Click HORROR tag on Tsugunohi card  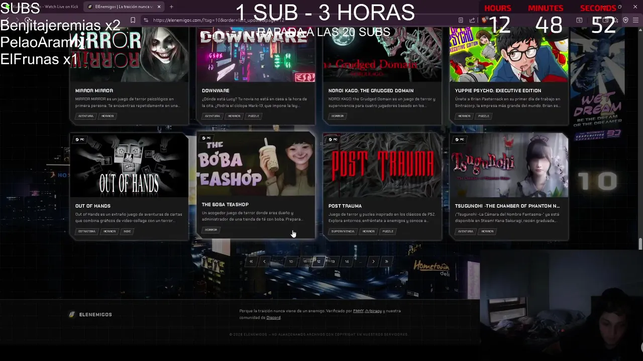(x=487, y=231)
